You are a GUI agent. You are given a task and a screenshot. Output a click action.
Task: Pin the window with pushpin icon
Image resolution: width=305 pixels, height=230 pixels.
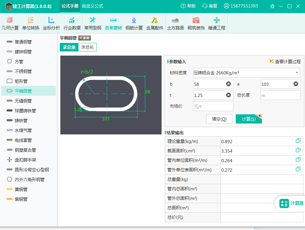pyautogui.click(x=272, y=6)
